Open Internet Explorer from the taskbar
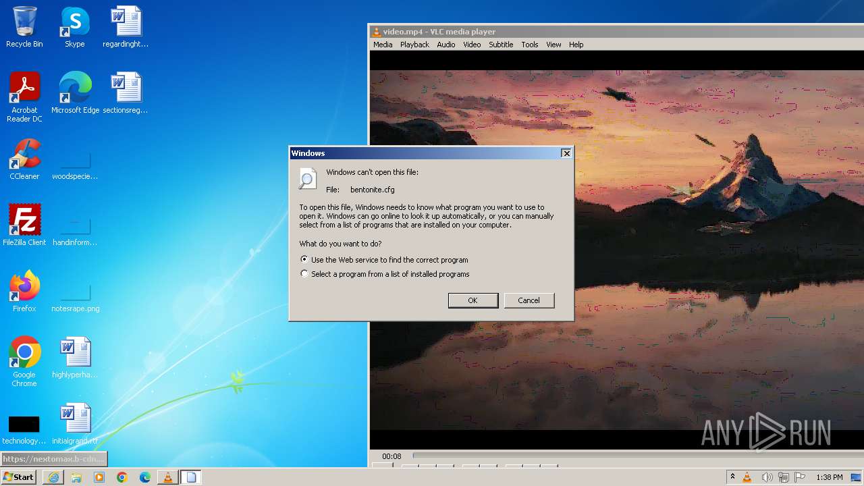This screenshot has height=486, width=864. [x=53, y=477]
